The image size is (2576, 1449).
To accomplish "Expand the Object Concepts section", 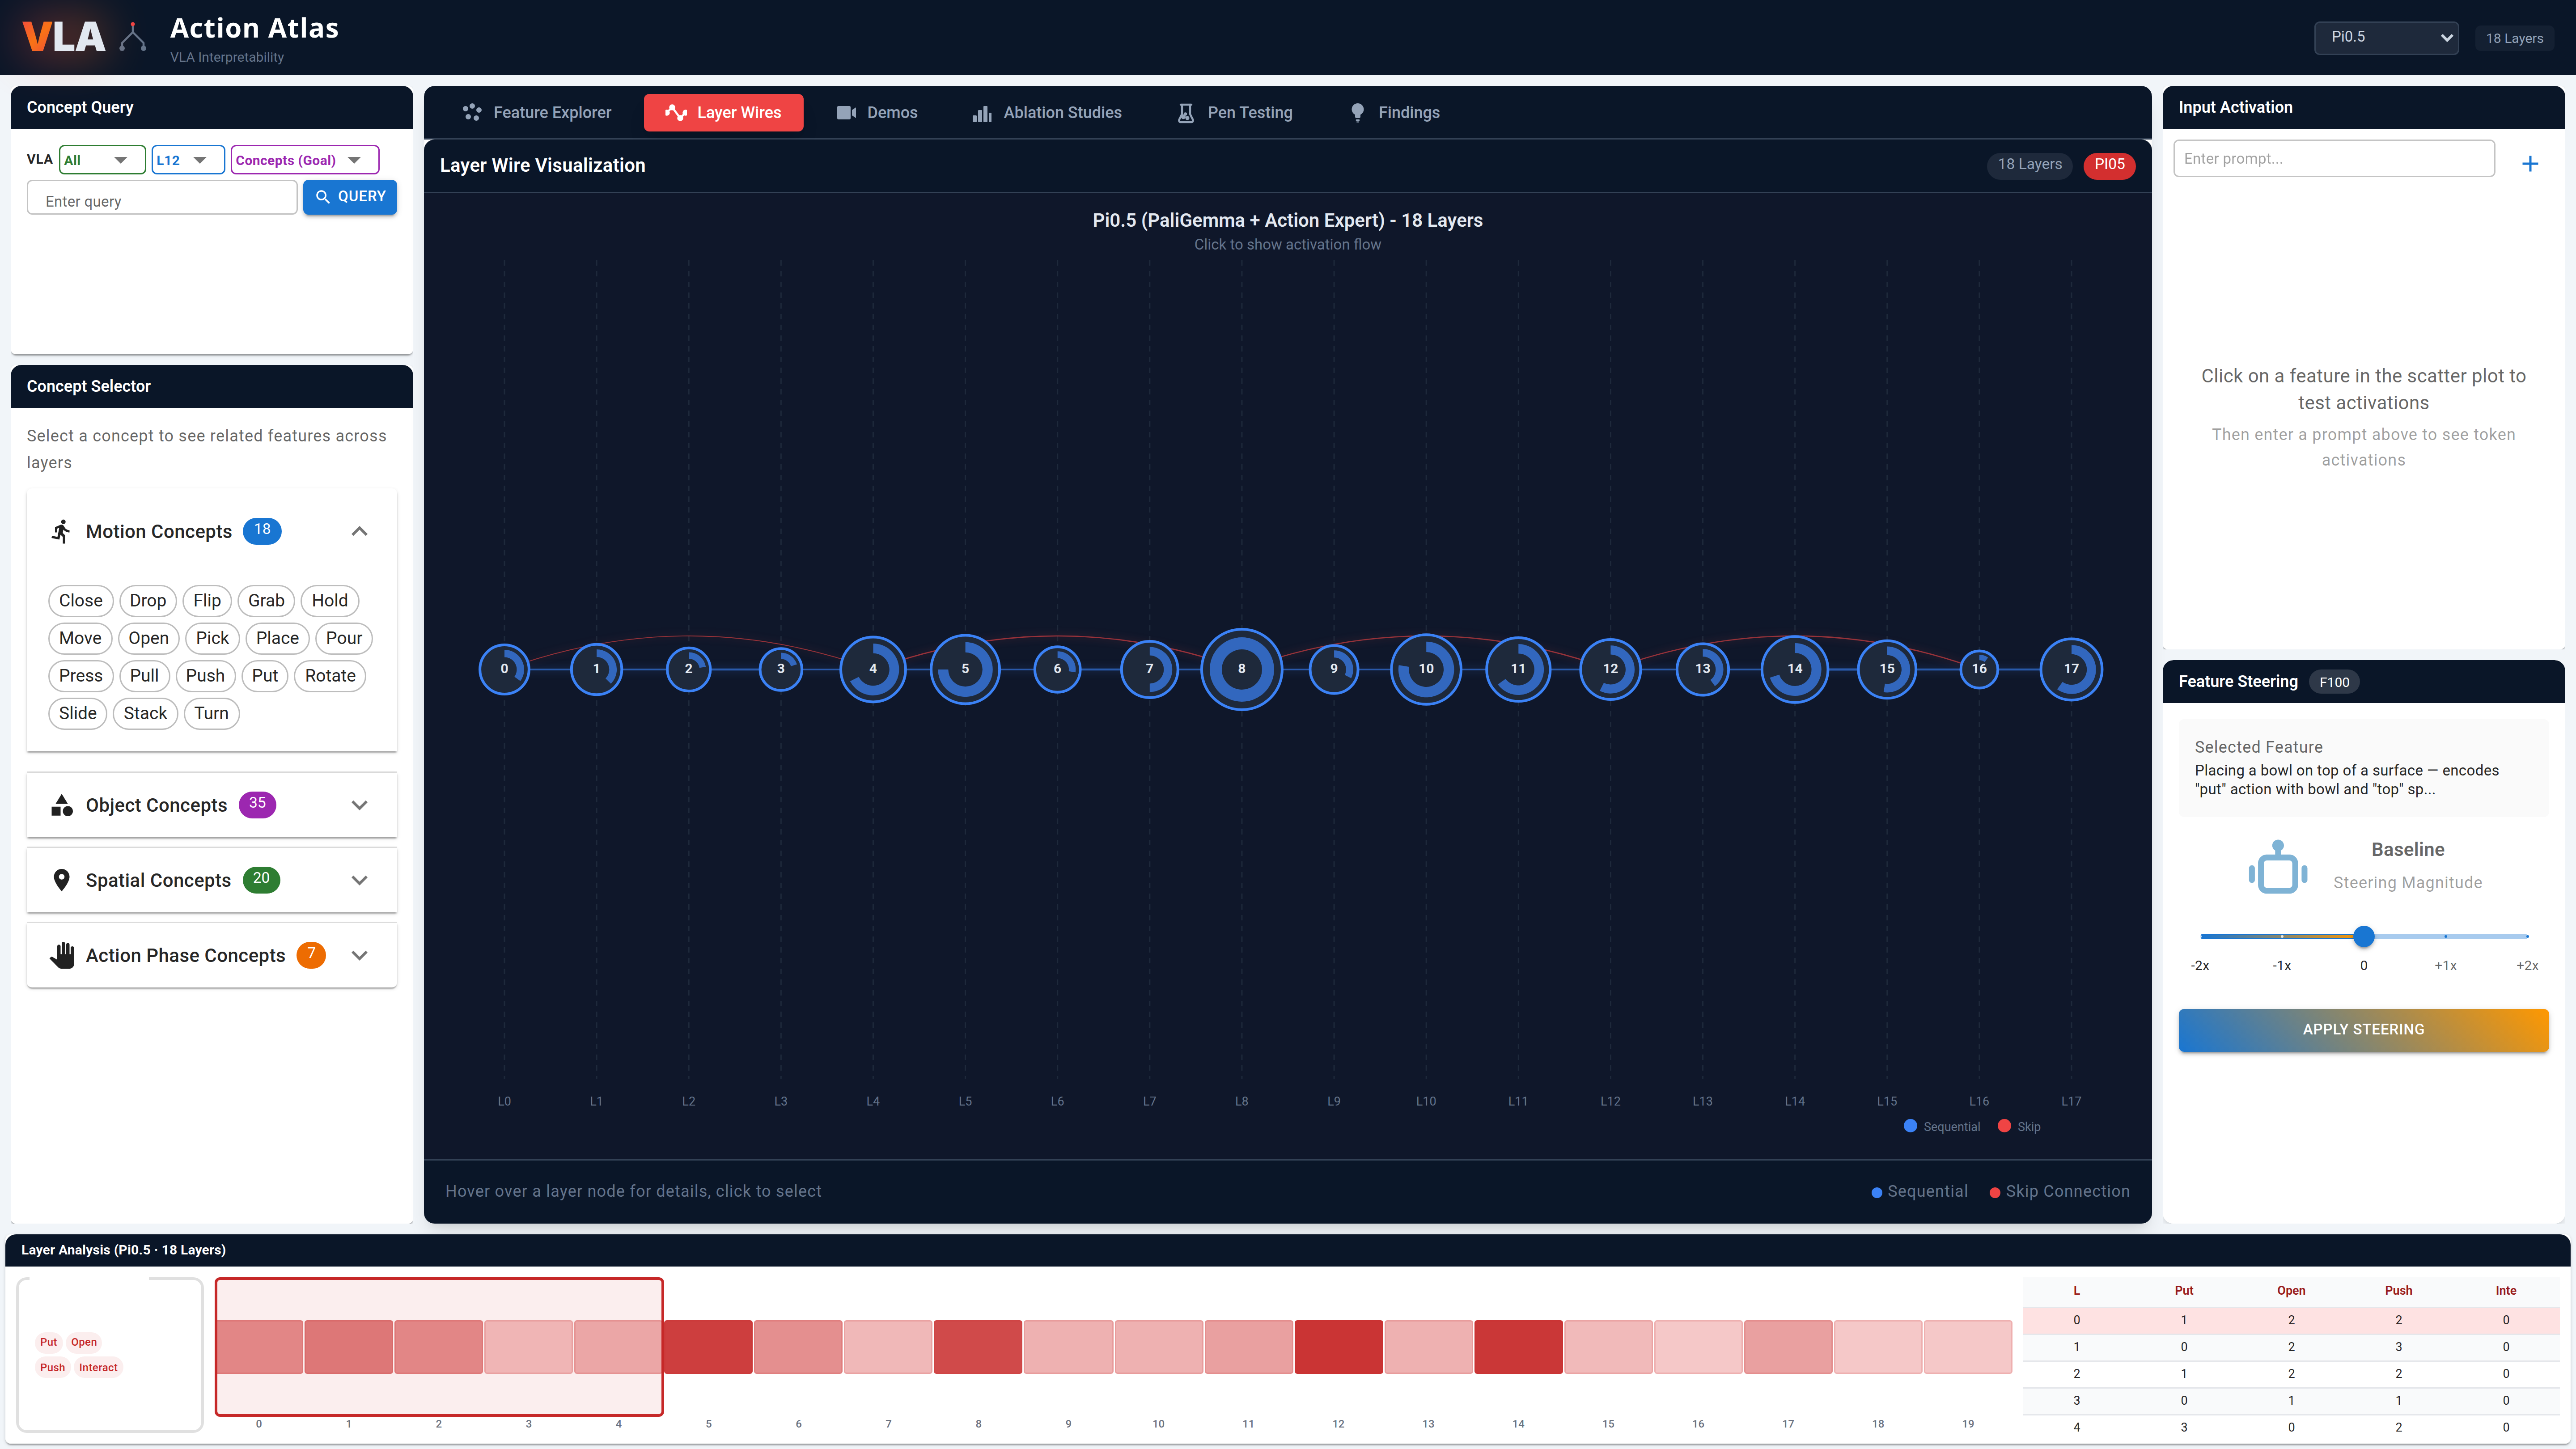I will click(359, 805).
